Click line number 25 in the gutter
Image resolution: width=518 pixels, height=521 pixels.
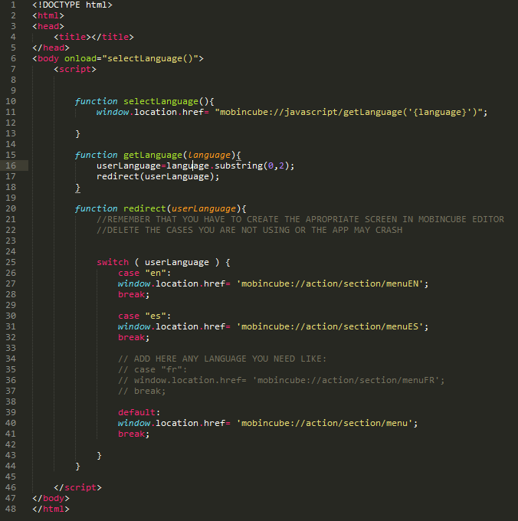coord(11,262)
